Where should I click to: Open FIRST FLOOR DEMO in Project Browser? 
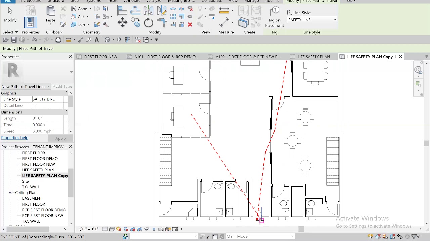click(x=40, y=159)
